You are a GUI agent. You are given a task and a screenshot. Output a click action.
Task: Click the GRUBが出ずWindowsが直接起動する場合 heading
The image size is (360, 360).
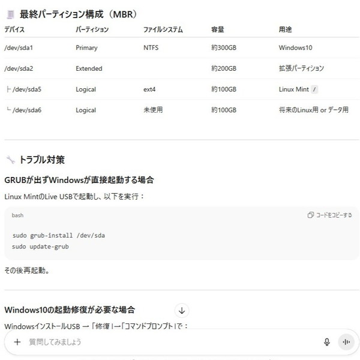[79, 179]
